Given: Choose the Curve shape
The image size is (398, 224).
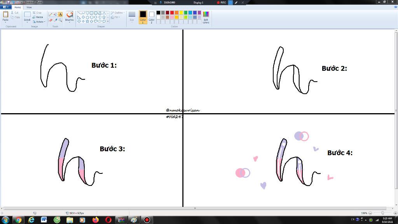Looking at the screenshot, I should coord(83,13).
